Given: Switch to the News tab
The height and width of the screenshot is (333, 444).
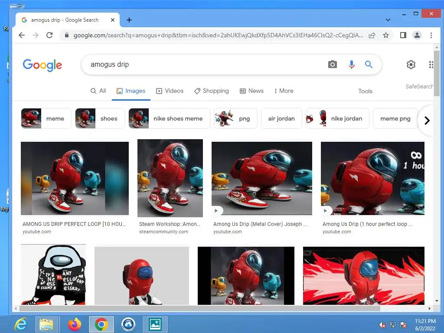Looking at the screenshot, I should pos(252,91).
